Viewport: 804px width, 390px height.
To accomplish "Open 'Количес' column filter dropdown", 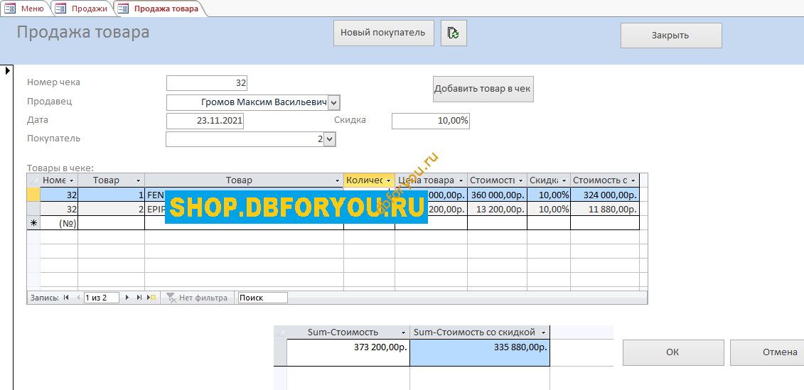I will coord(388,180).
